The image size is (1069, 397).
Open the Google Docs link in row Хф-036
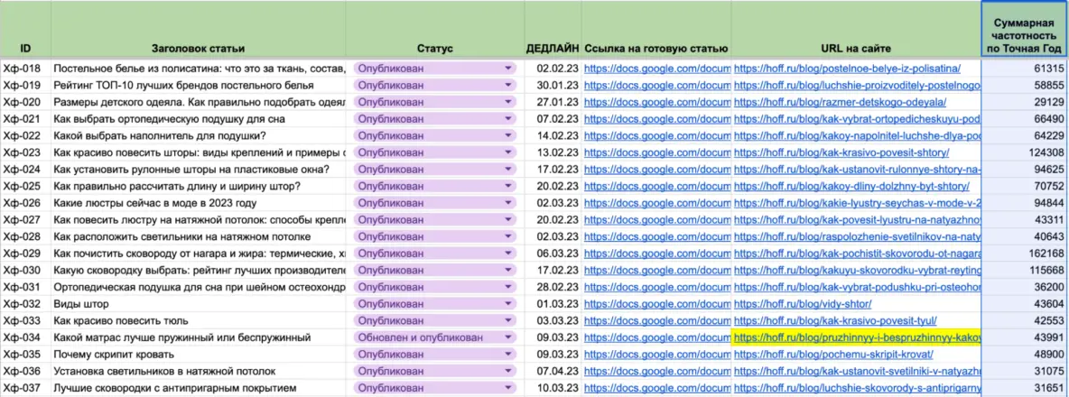(655, 371)
